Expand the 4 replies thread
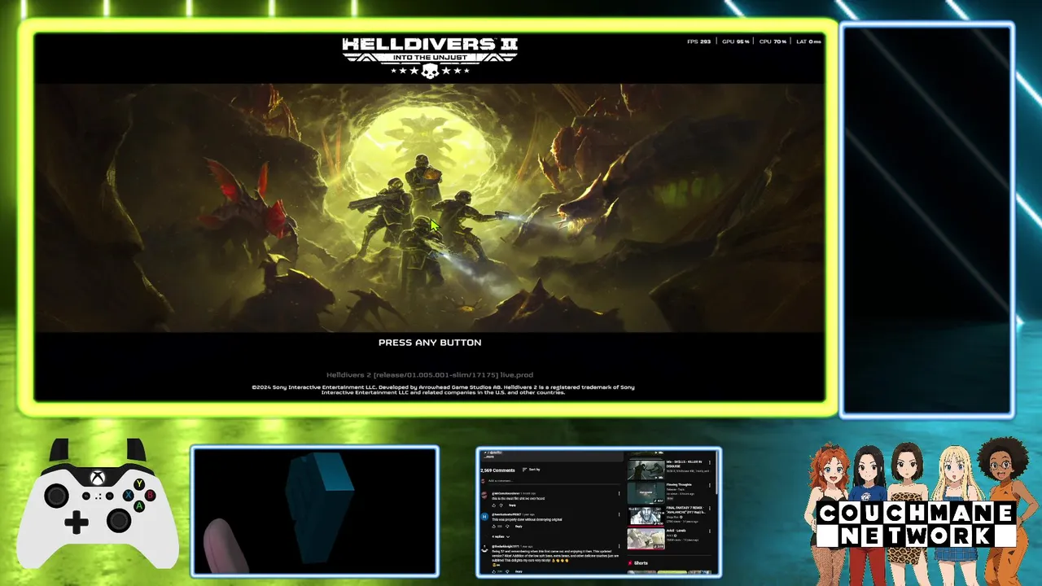1042x586 pixels. point(501,536)
